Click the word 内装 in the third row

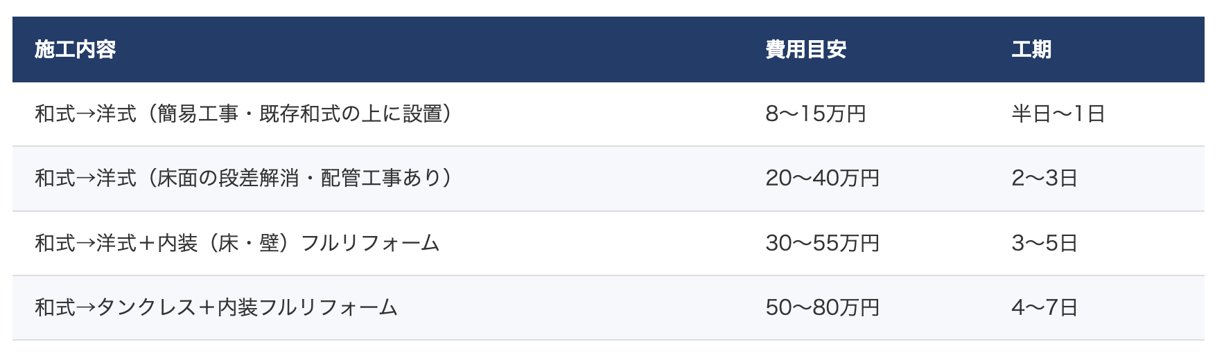tap(177, 243)
